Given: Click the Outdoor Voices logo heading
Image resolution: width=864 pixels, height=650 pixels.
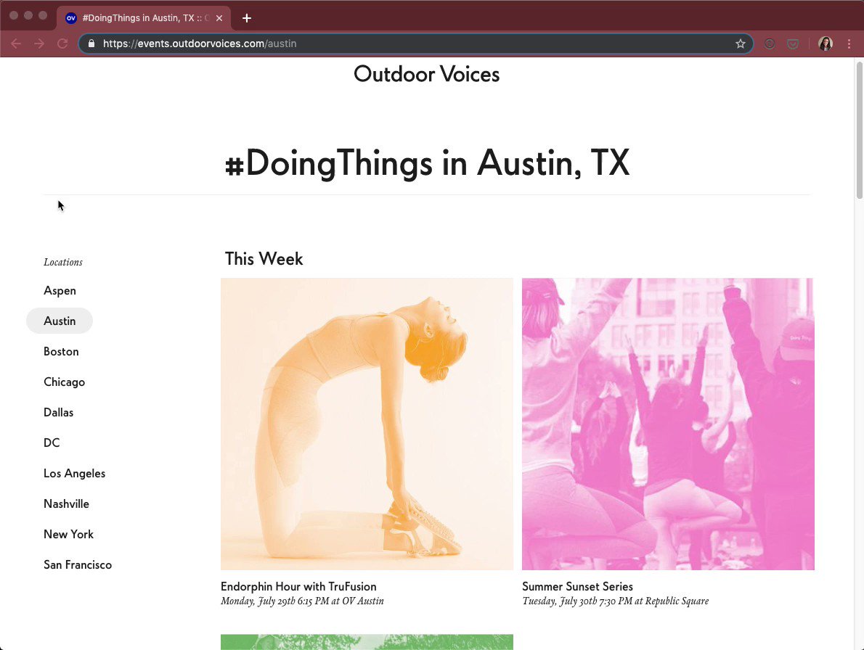Looking at the screenshot, I should point(426,74).
